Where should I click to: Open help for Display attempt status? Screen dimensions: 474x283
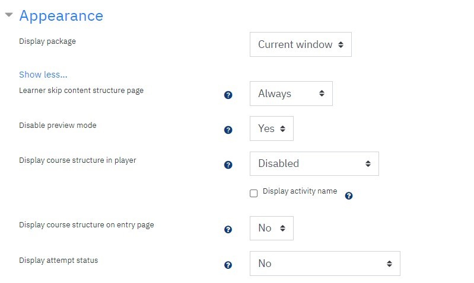tap(228, 265)
